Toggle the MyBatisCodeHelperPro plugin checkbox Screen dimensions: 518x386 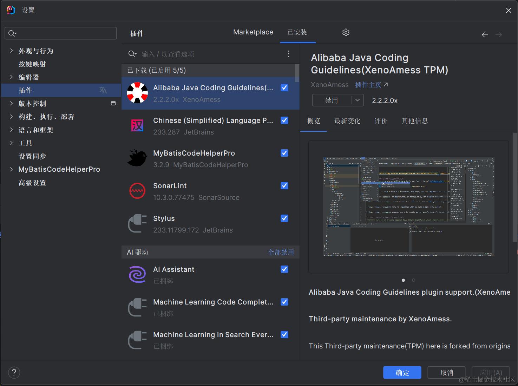tap(284, 153)
